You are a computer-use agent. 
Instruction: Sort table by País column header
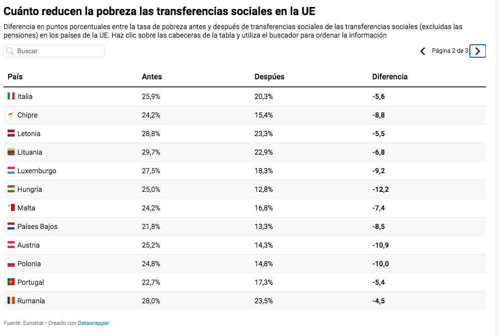point(15,77)
